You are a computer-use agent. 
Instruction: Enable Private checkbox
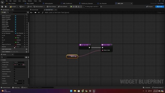[x=14, y=79]
